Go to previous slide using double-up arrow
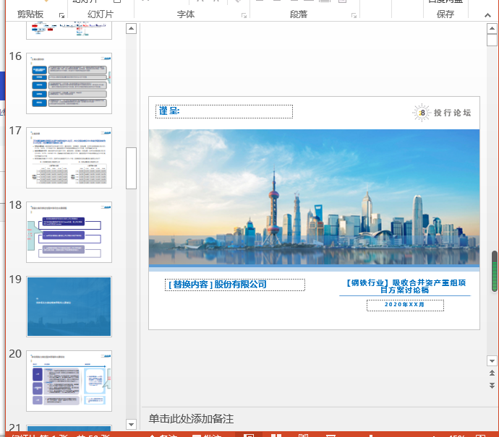499x437 pixels. coord(492,373)
